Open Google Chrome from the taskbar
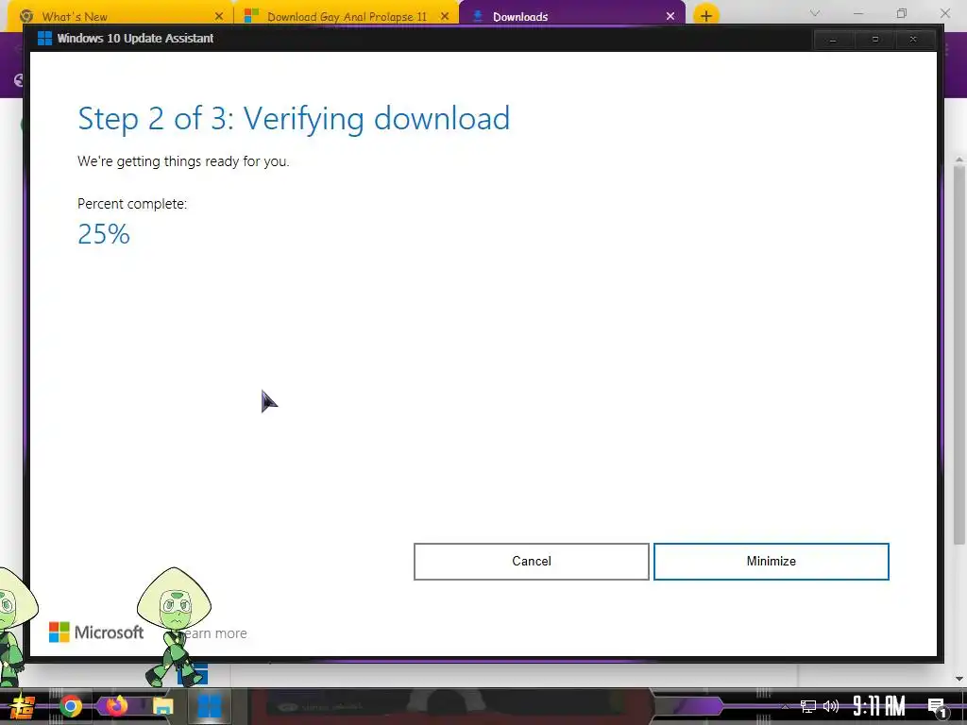Screen dimensions: 967x725 click(70, 706)
